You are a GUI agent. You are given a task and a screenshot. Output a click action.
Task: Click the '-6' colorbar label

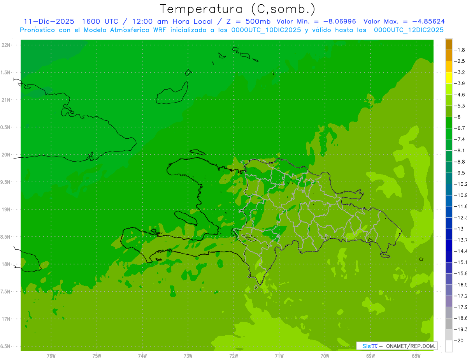point(458,117)
